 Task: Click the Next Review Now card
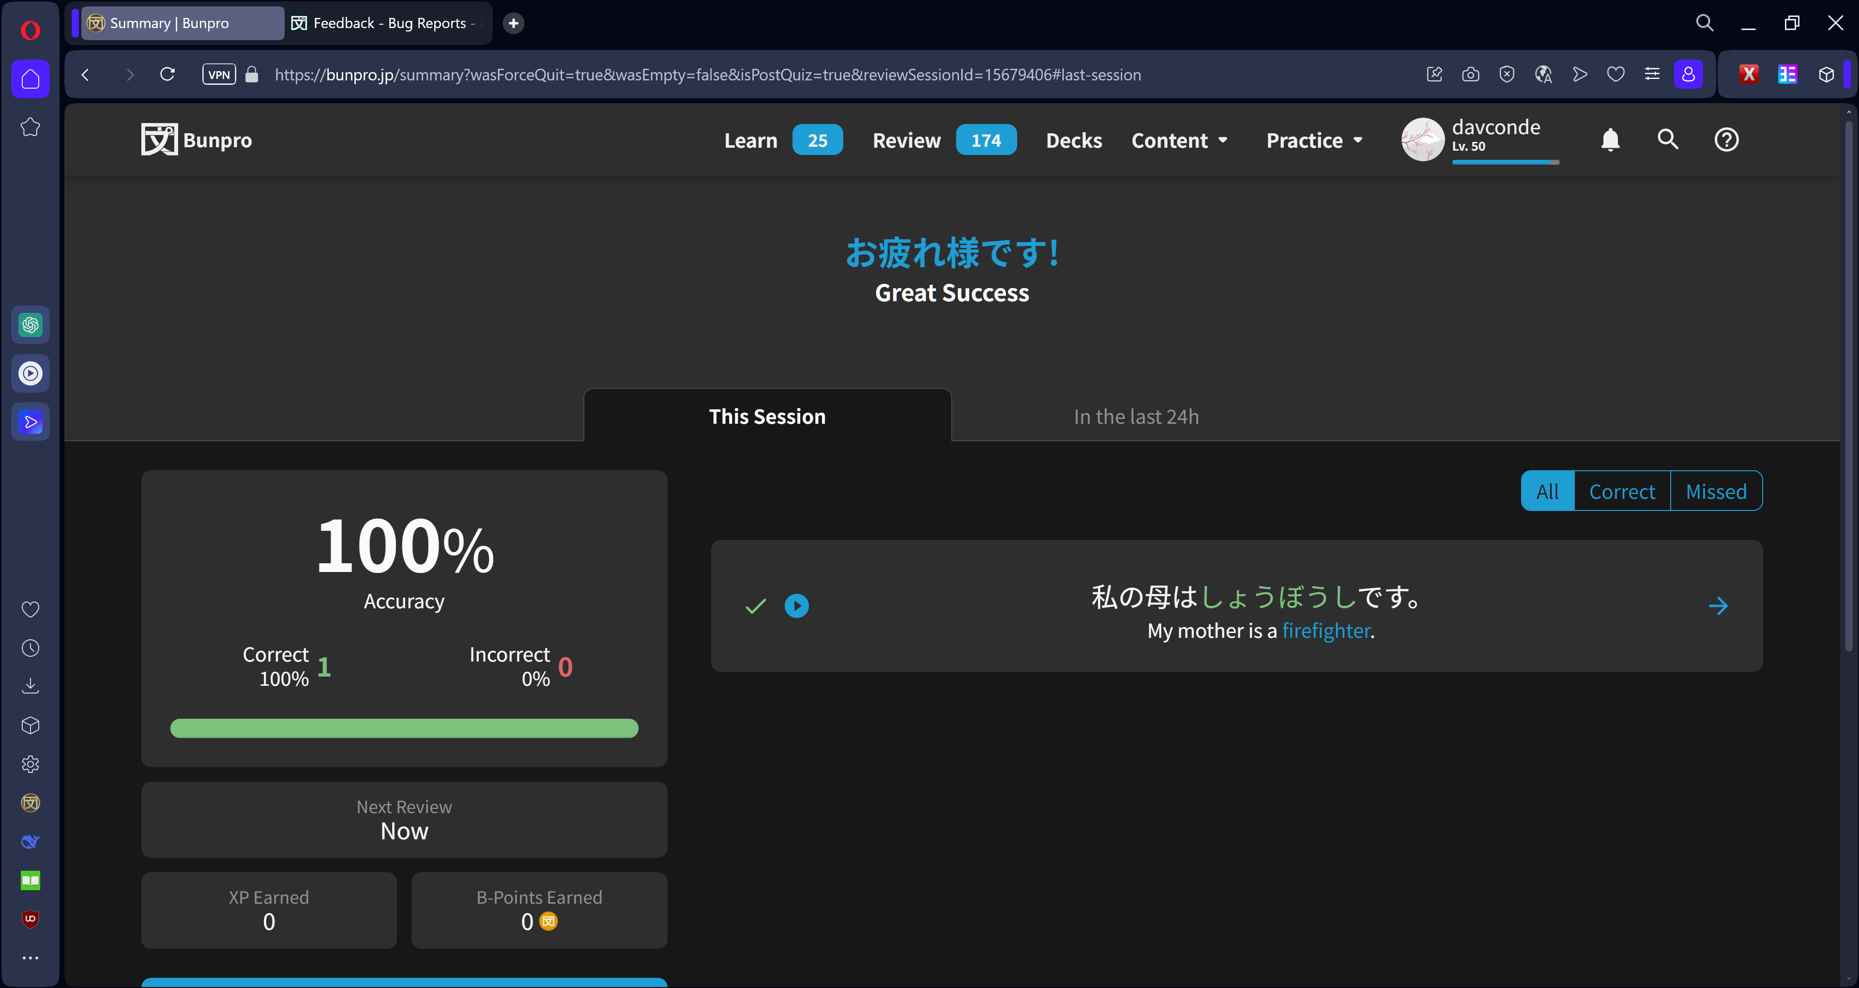click(x=404, y=819)
